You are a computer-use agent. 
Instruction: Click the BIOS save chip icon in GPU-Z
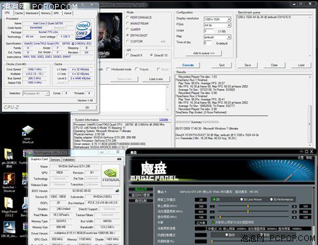[117, 191]
